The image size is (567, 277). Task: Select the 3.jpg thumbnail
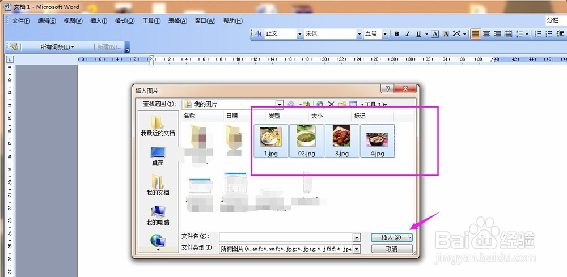(x=342, y=141)
